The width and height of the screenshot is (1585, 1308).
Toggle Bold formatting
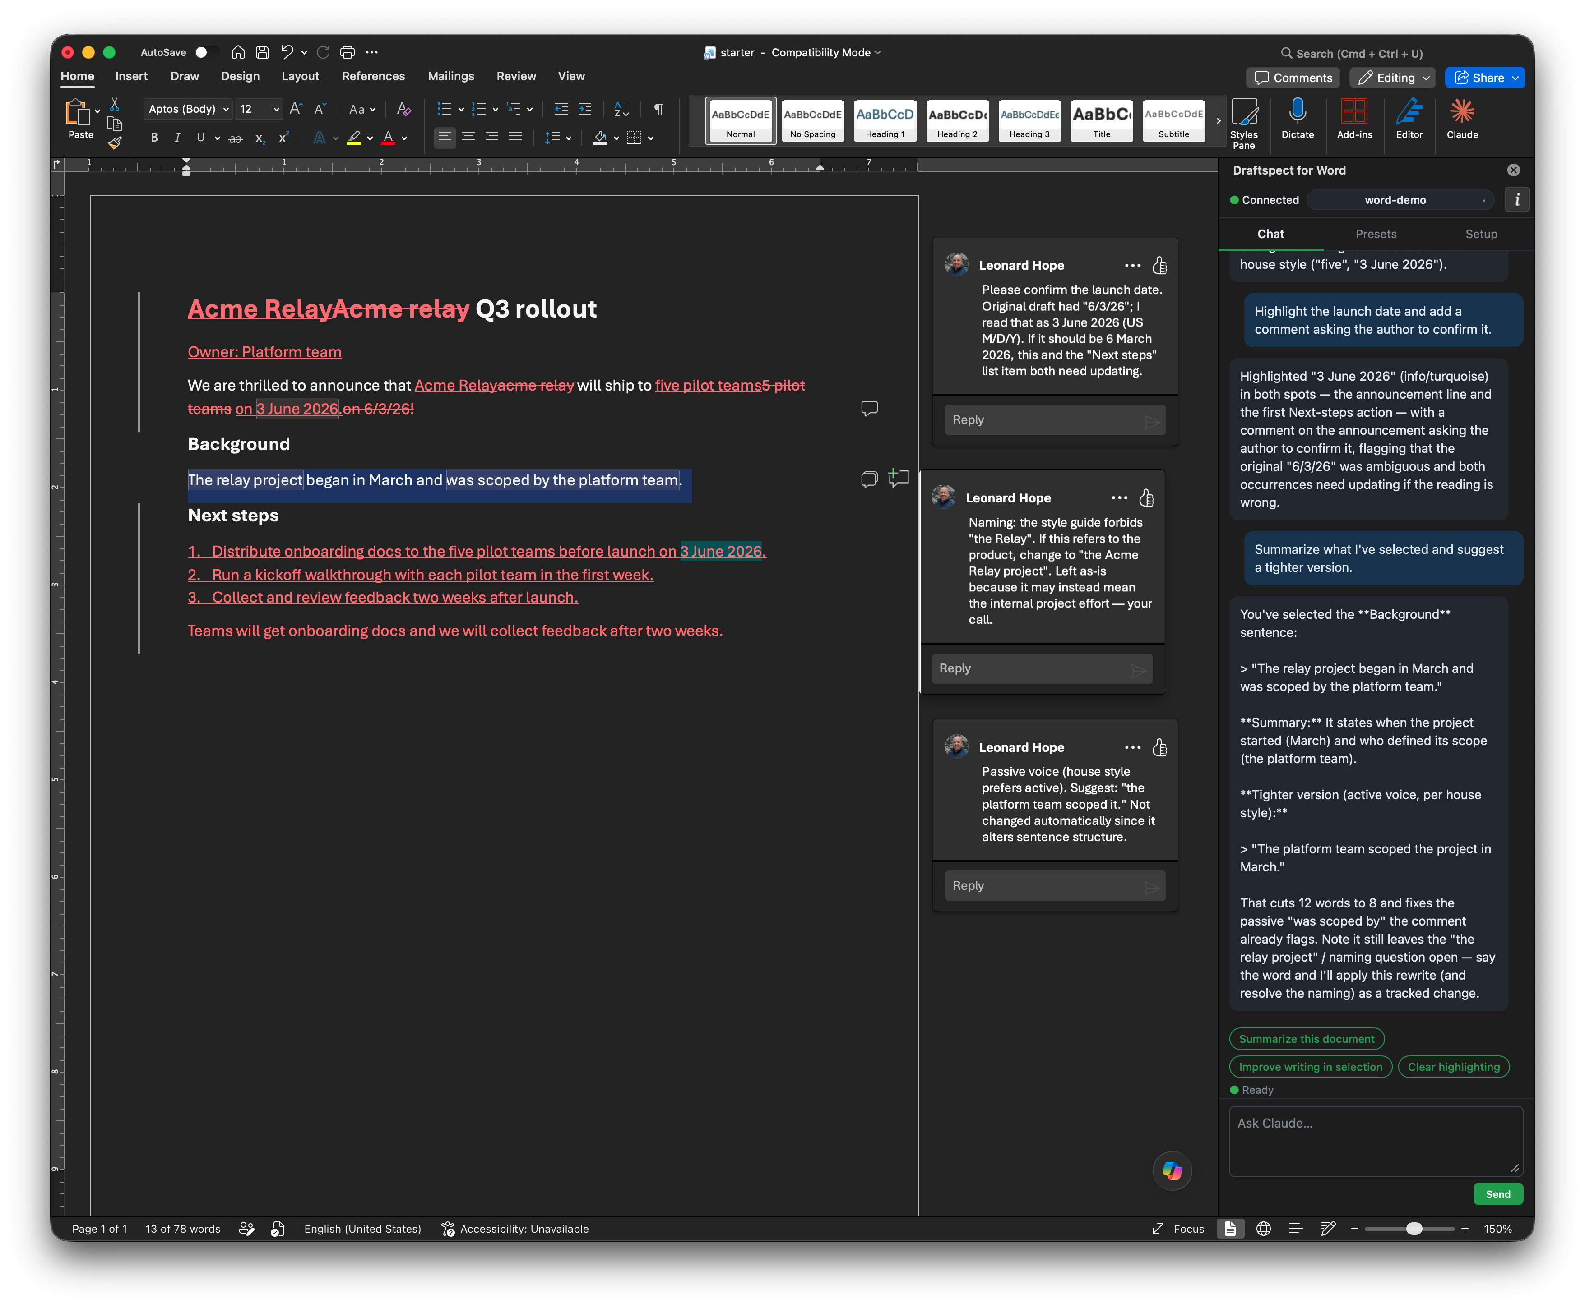[x=154, y=138]
